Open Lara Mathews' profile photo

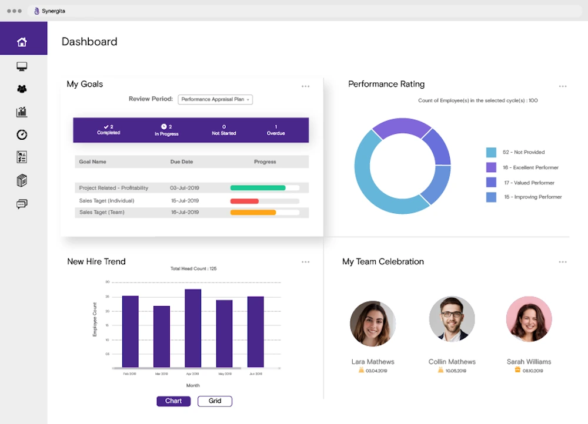(373, 322)
